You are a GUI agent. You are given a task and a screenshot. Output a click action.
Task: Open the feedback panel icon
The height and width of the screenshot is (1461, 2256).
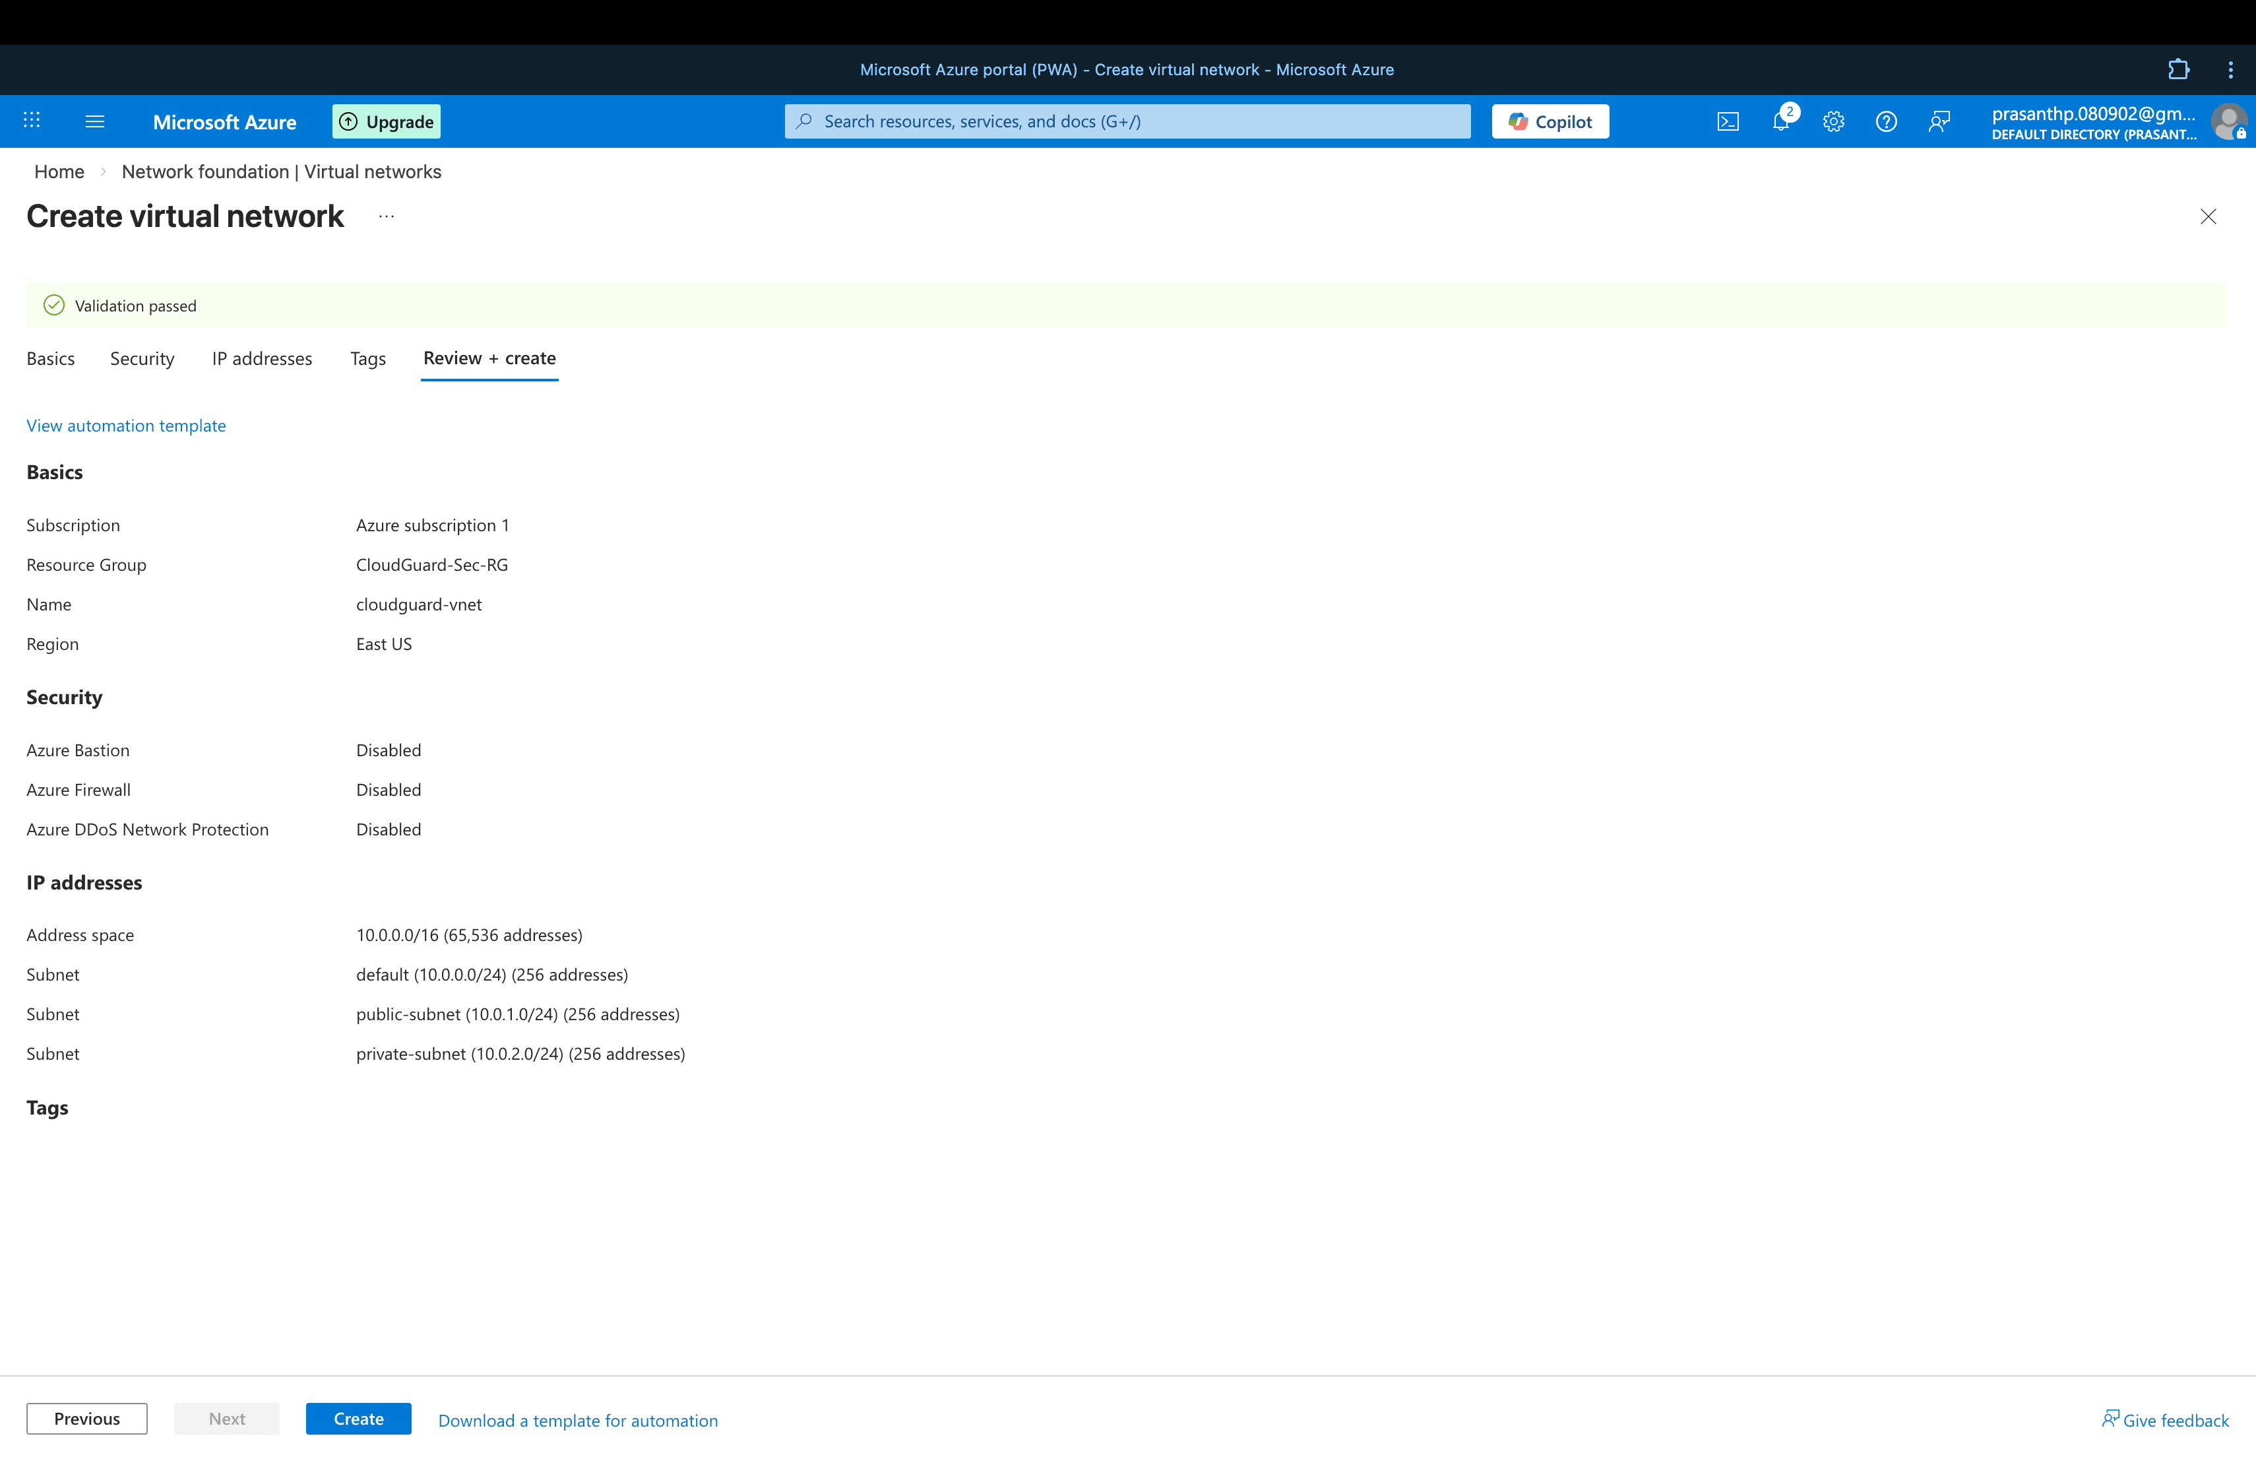[1939, 121]
